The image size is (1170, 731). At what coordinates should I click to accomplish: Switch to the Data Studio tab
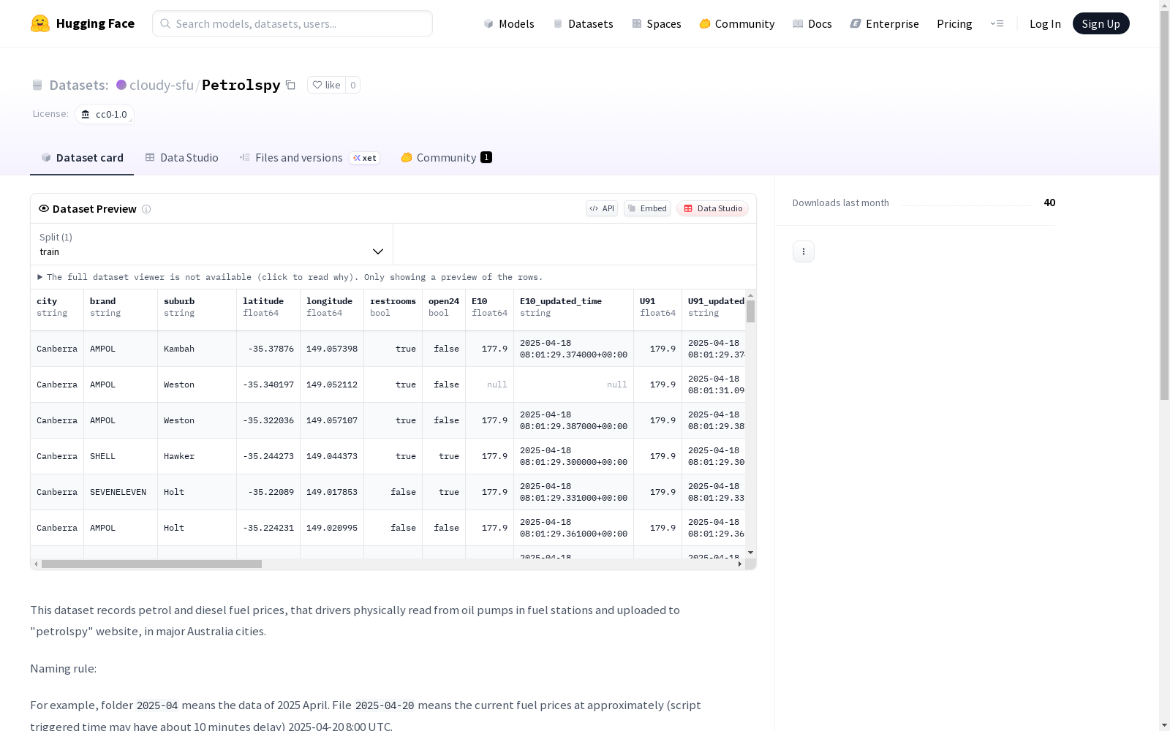click(x=181, y=158)
